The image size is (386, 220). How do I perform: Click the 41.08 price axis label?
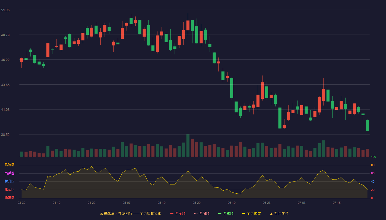coord(5,109)
